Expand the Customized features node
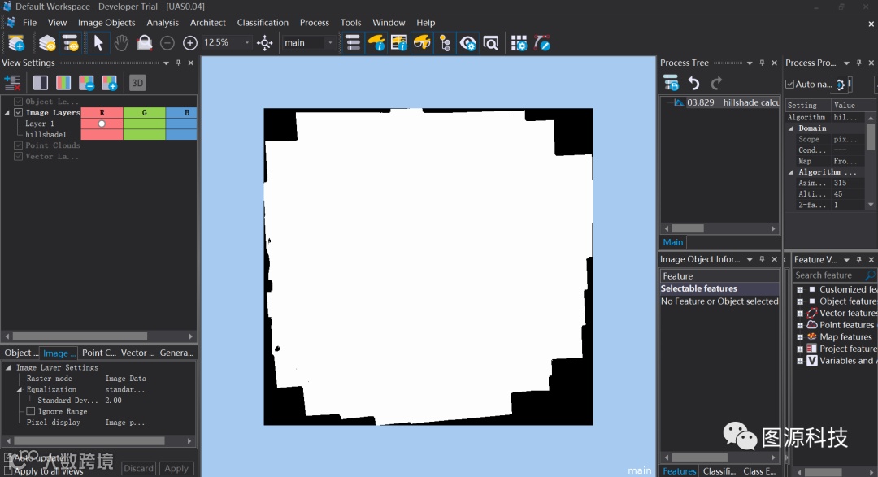Image resolution: width=878 pixels, height=477 pixels. pos(800,289)
